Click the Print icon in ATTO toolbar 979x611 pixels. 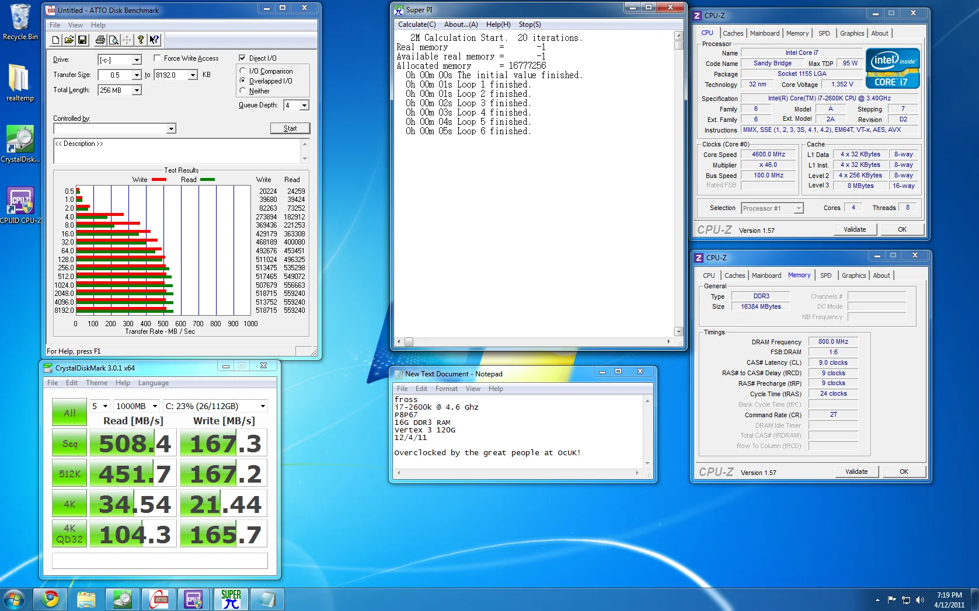click(100, 40)
